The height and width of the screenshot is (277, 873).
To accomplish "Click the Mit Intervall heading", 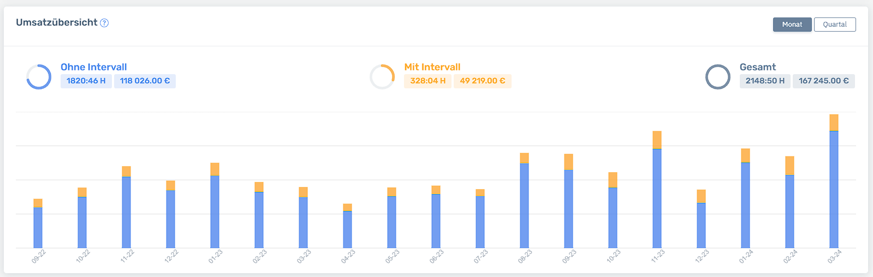I will pyautogui.click(x=432, y=67).
